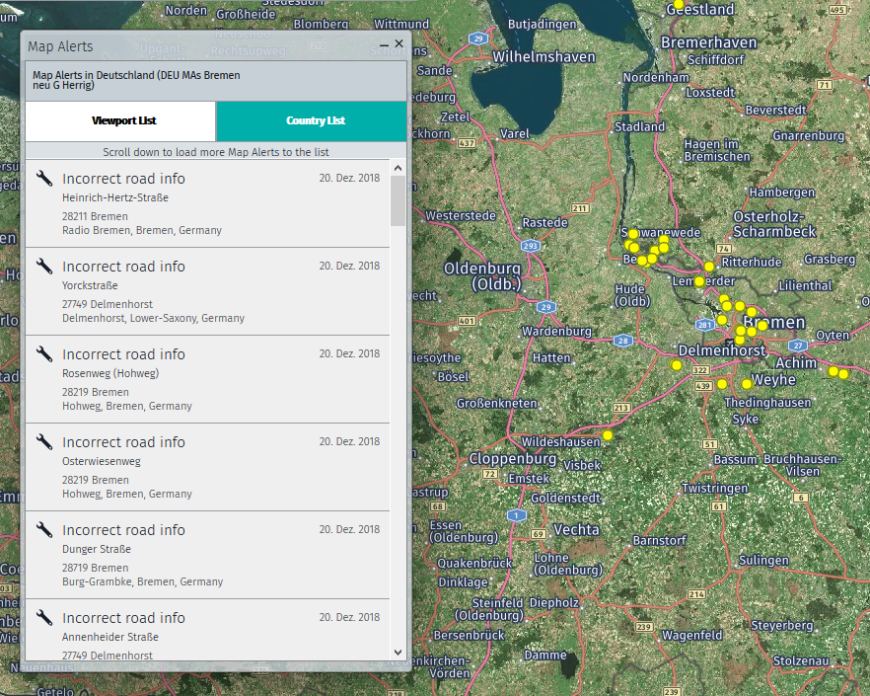
Task: Click the A1 highway shield near Emstek
Action: point(516,515)
